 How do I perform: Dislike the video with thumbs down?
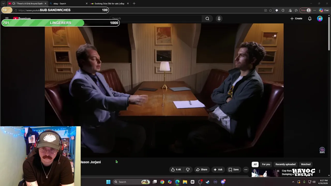(188, 169)
